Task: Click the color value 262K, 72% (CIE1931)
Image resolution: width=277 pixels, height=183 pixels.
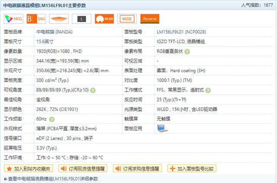Action: point(57,109)
